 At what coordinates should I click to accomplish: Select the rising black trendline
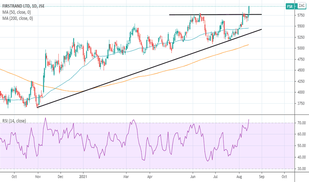[x=149, y=68]
